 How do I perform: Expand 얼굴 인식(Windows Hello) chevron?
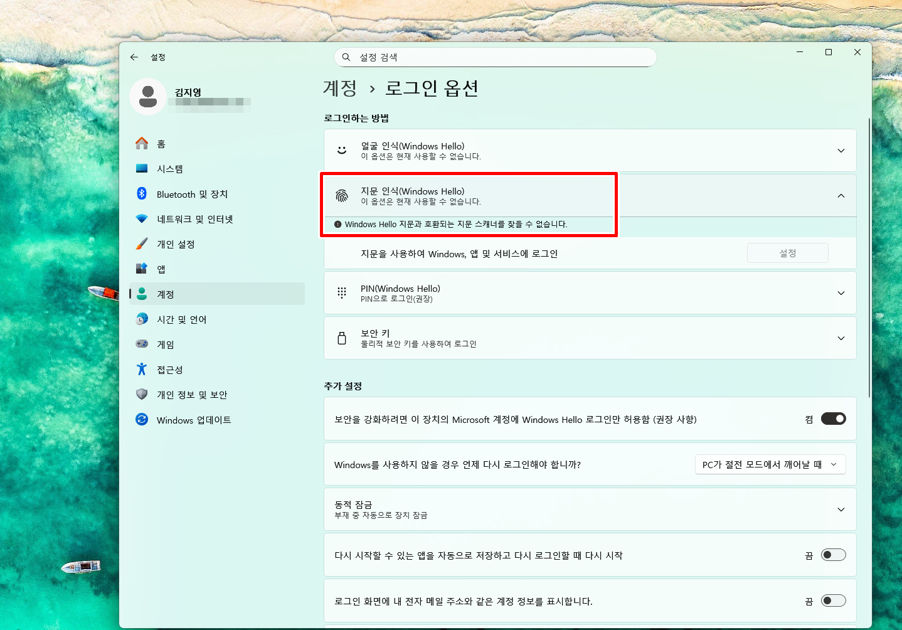pos(841,151)
